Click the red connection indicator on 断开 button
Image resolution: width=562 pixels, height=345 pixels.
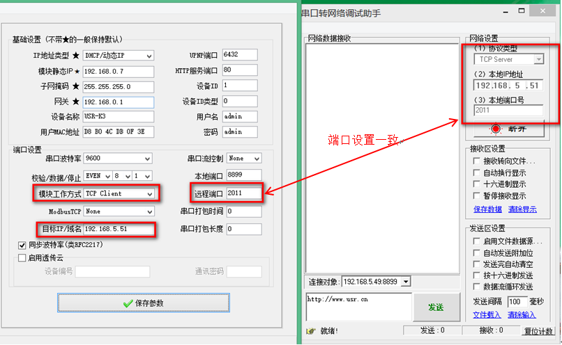click(x=496, y=129)
